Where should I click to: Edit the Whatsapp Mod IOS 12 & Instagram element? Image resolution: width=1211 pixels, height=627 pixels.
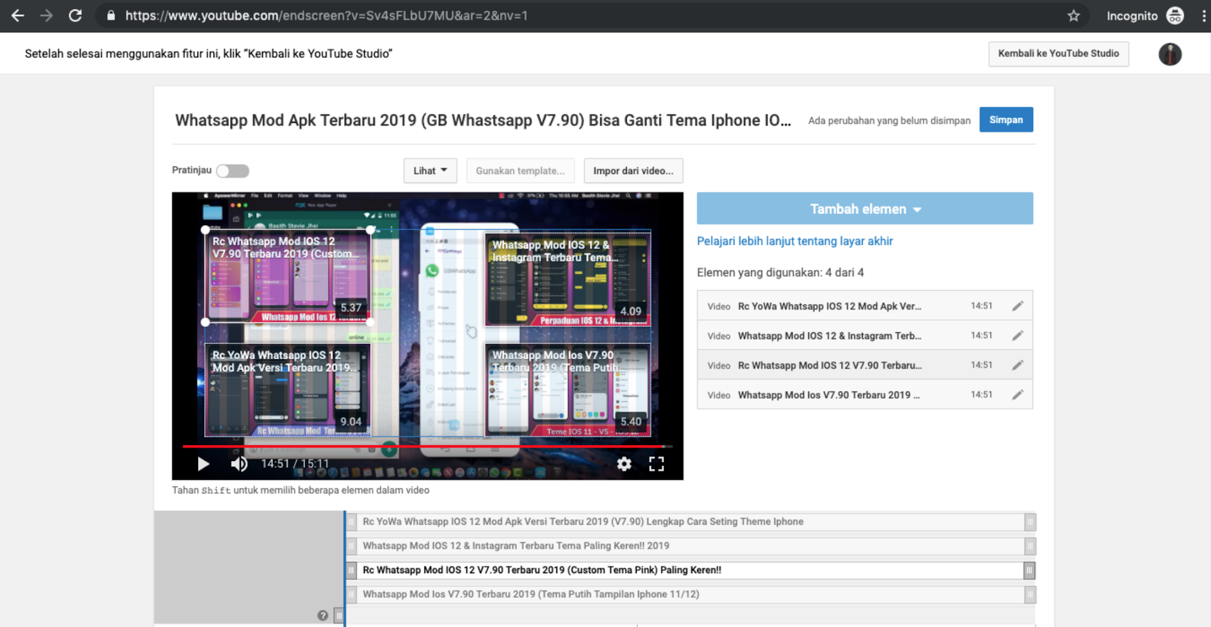(1018, 336)
